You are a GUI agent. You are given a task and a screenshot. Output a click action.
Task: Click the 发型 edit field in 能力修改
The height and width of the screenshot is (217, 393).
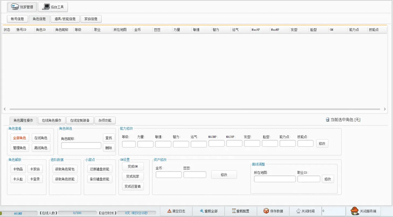tap(252, 143)
